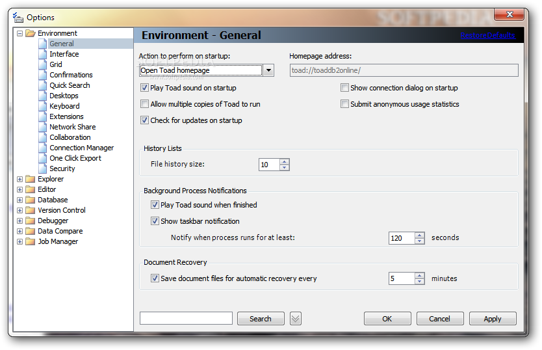Increase the File history size value

tap(284, 162)
